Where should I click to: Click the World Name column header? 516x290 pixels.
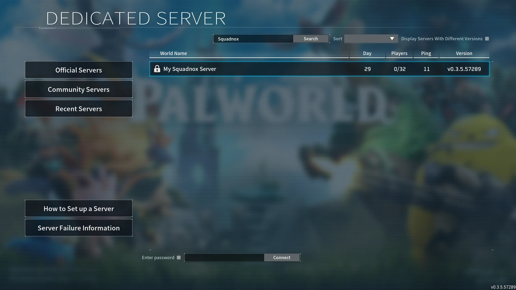coord(174,53)
